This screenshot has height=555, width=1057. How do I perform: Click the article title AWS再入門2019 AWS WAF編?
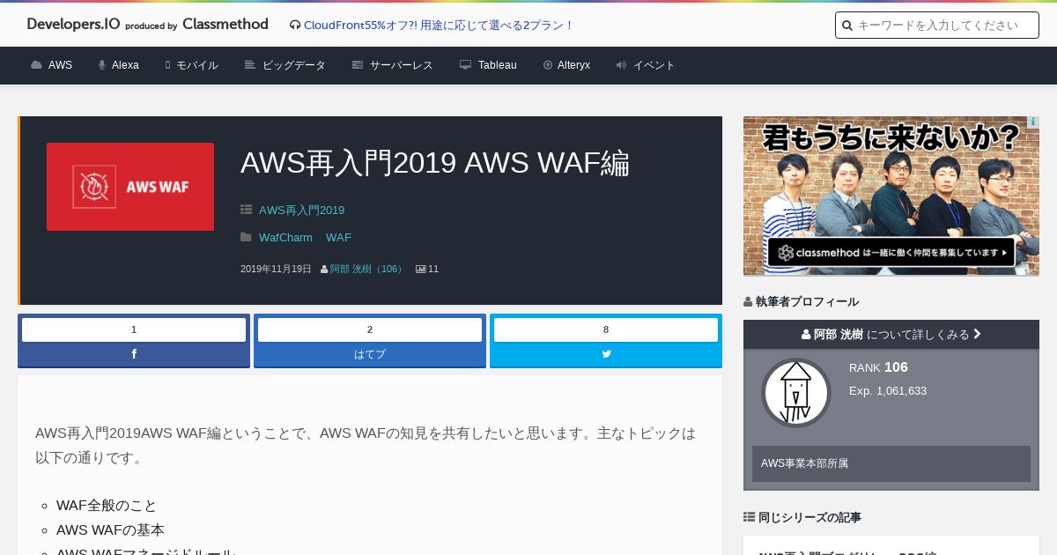pos(435,163)
